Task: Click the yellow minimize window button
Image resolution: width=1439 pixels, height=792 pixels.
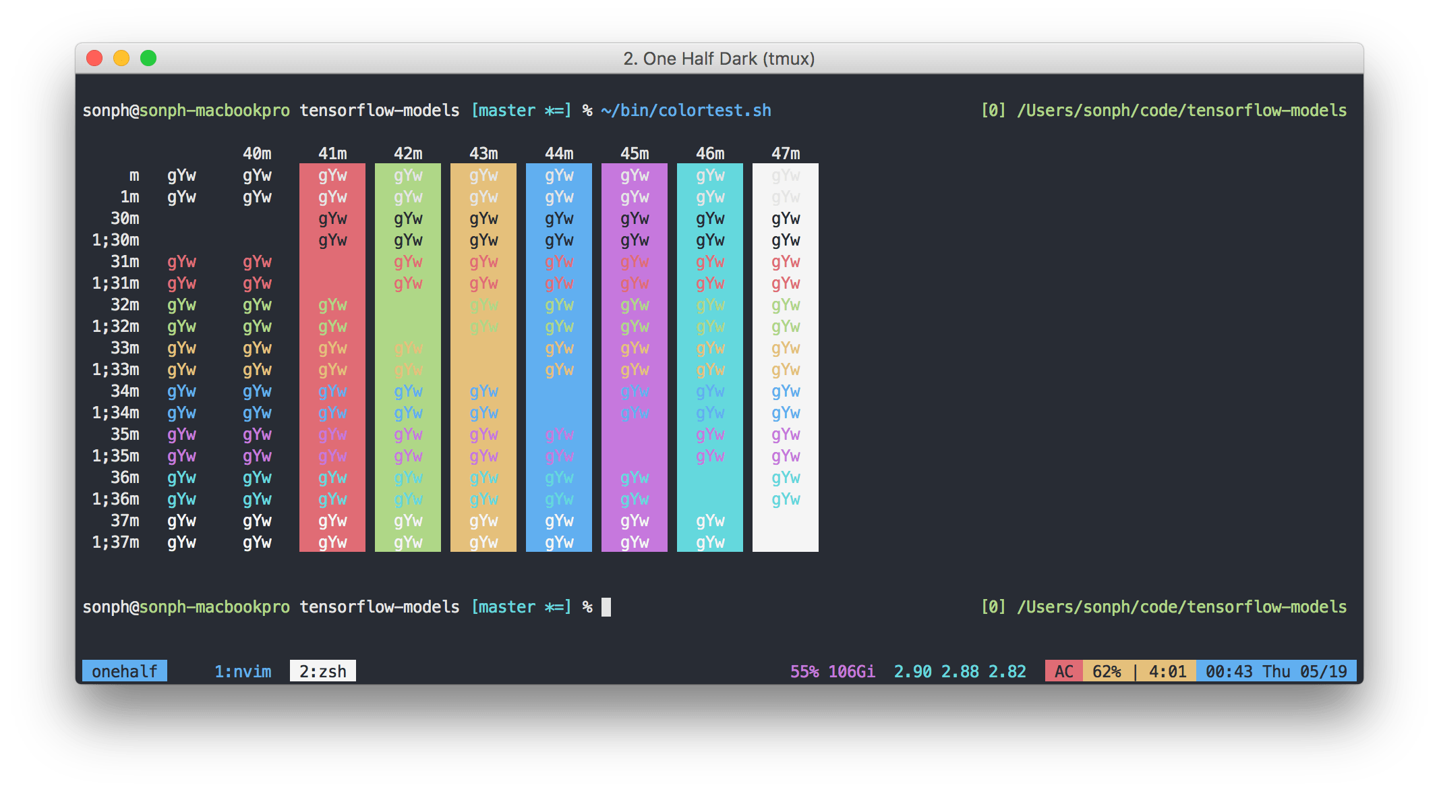Action: pyautogui.click(x=121, y=58)
